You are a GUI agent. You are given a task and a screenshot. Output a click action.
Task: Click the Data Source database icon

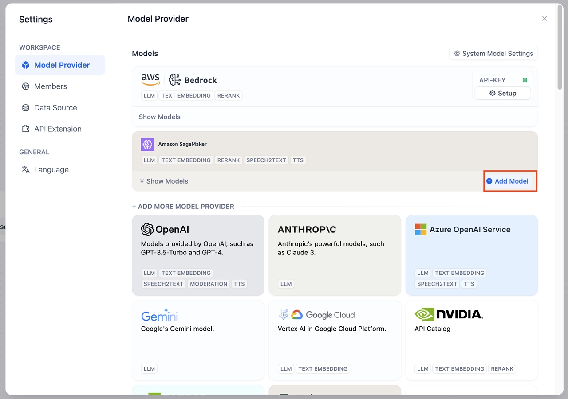point(26,108)
